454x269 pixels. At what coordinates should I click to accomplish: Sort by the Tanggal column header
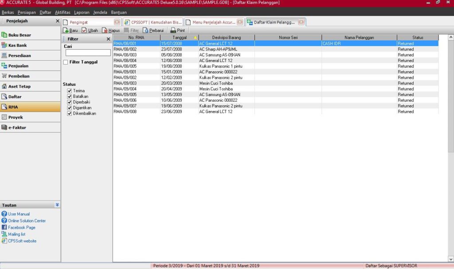click(x=180, y=38)
